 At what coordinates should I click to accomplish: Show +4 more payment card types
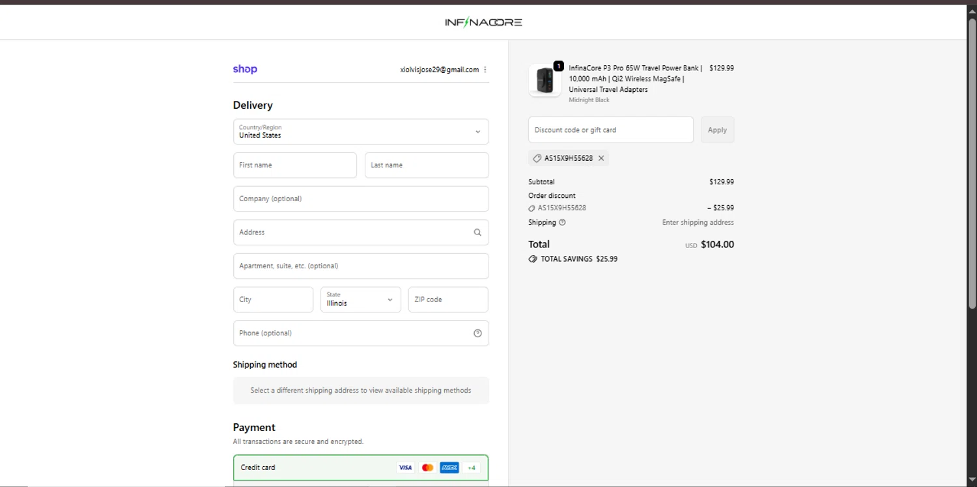click(472, 467)
